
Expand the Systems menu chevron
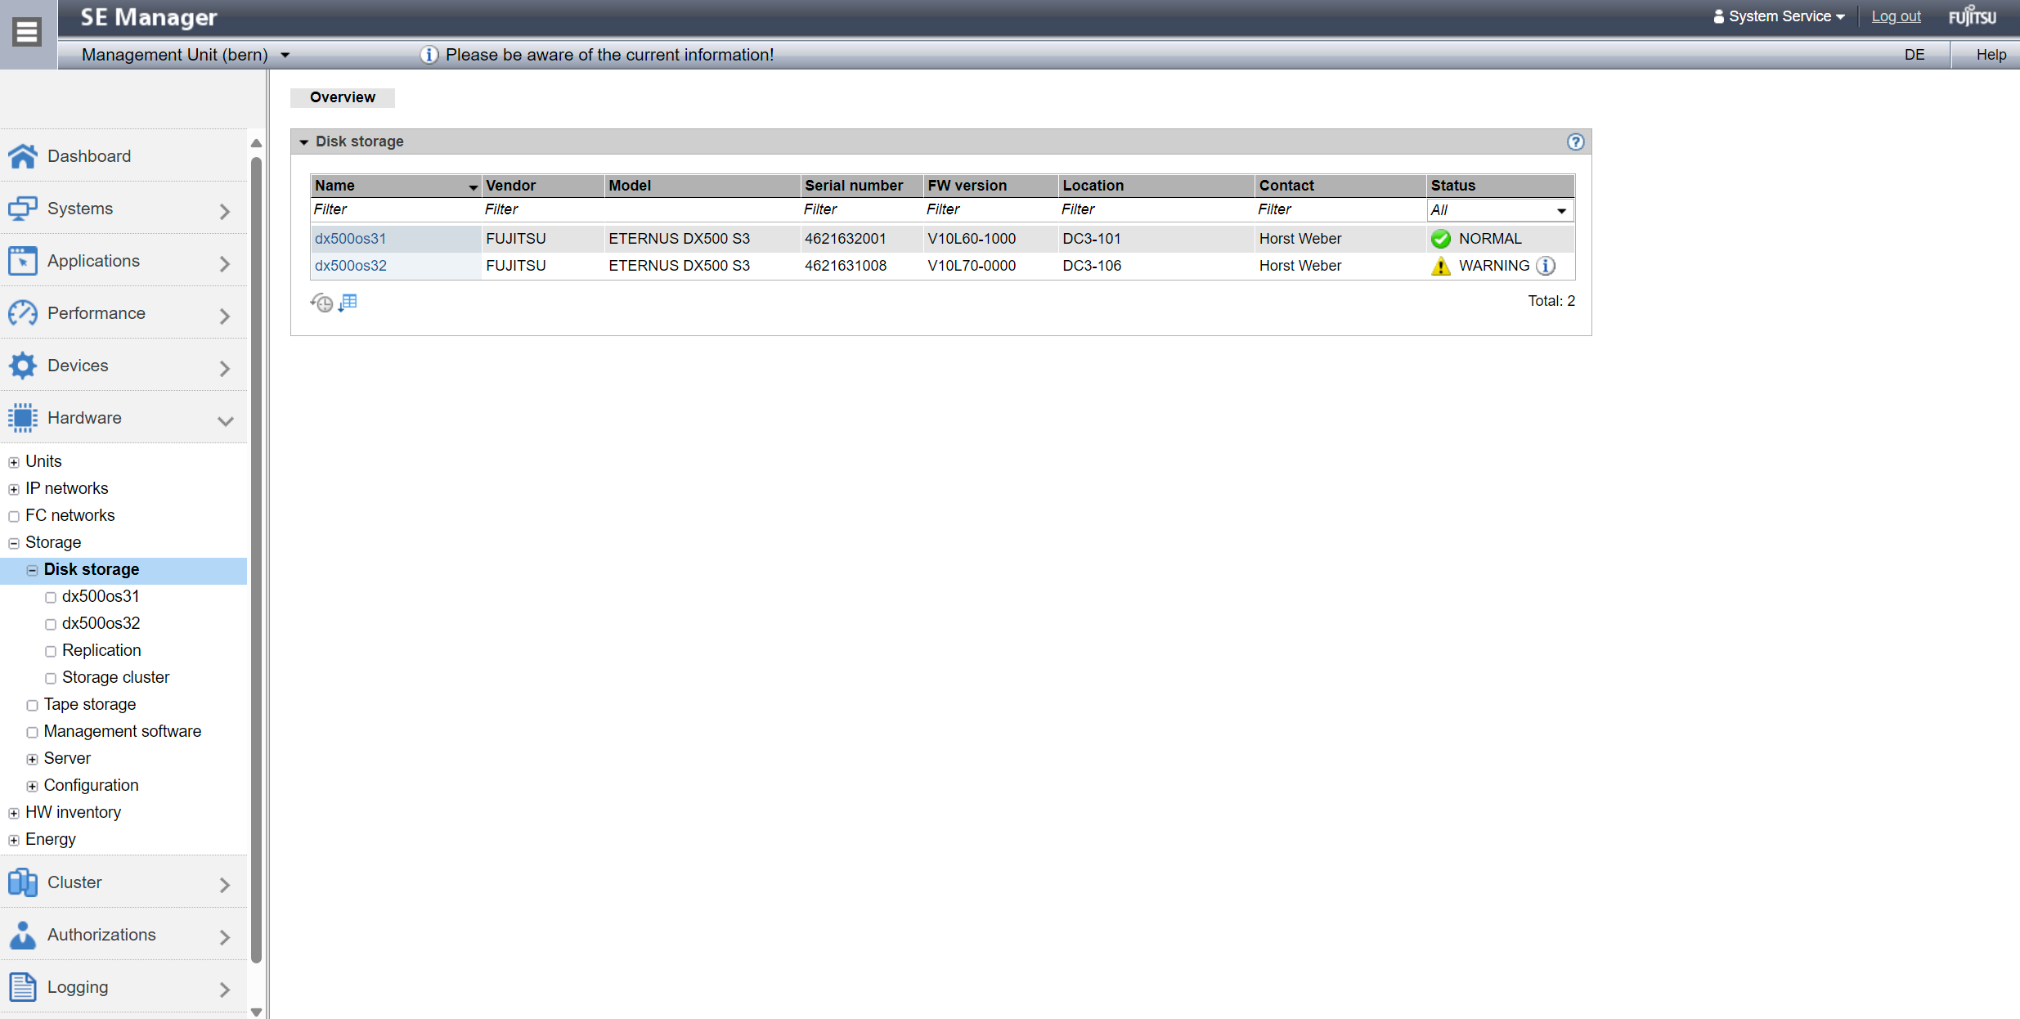pos(225,211)
